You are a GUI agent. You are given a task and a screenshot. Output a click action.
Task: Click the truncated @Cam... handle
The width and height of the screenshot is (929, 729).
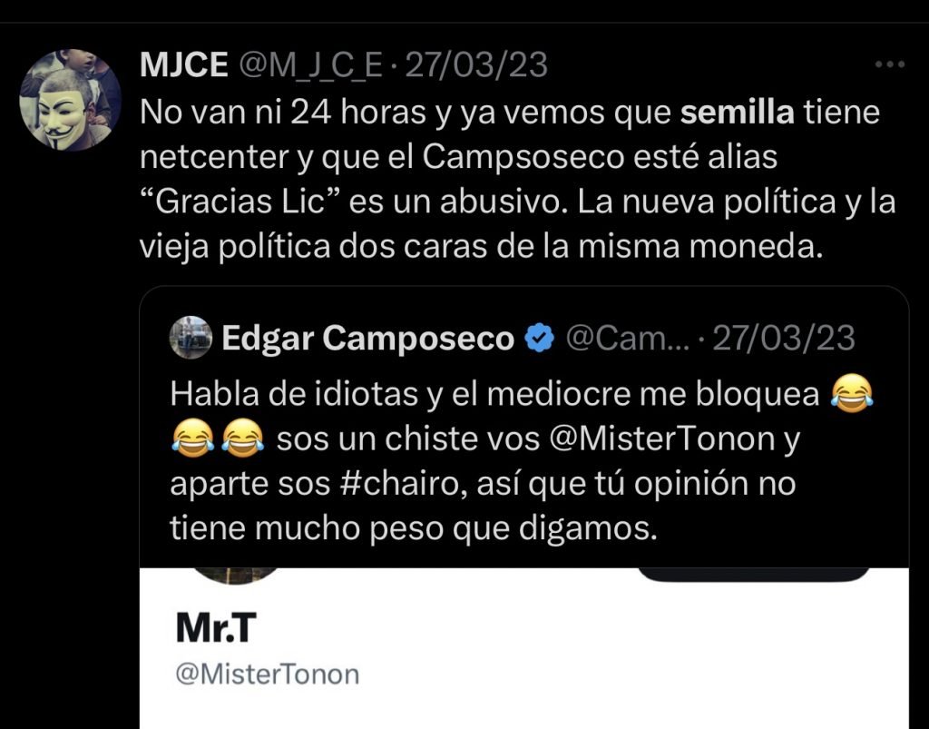pyautogui.click(x=626, y=339)
